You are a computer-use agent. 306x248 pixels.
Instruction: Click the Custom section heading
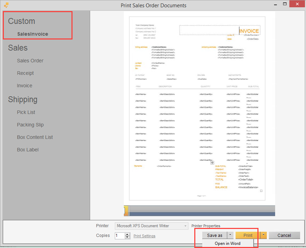pyautogui.click(x=22, y=21)
